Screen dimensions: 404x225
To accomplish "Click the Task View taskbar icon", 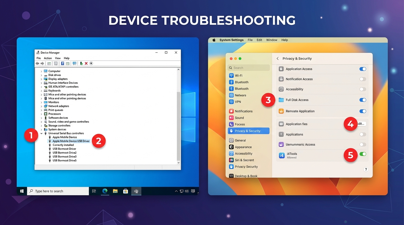I will (x=94, y=191).
